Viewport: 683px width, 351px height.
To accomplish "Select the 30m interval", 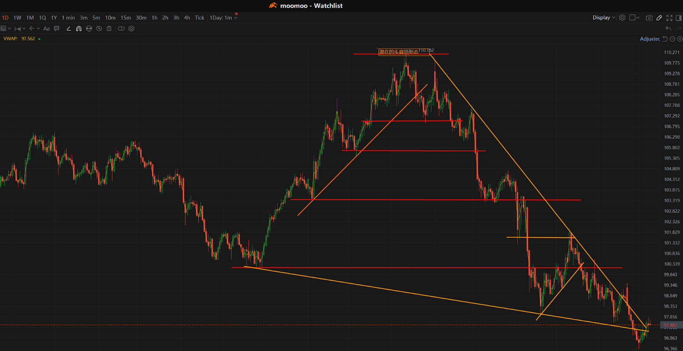I will click(x=141, y=18).
